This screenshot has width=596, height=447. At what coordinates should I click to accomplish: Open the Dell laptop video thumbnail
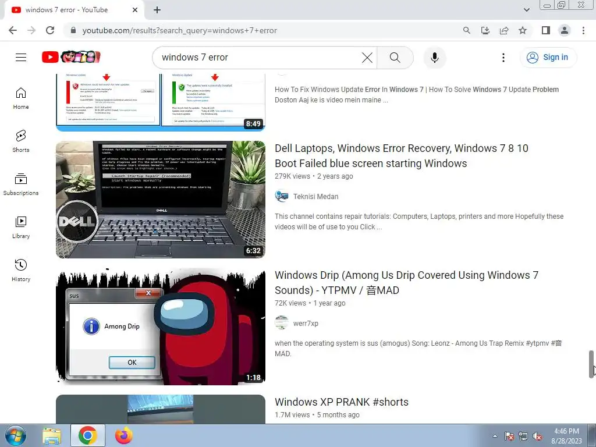(161, 200)
